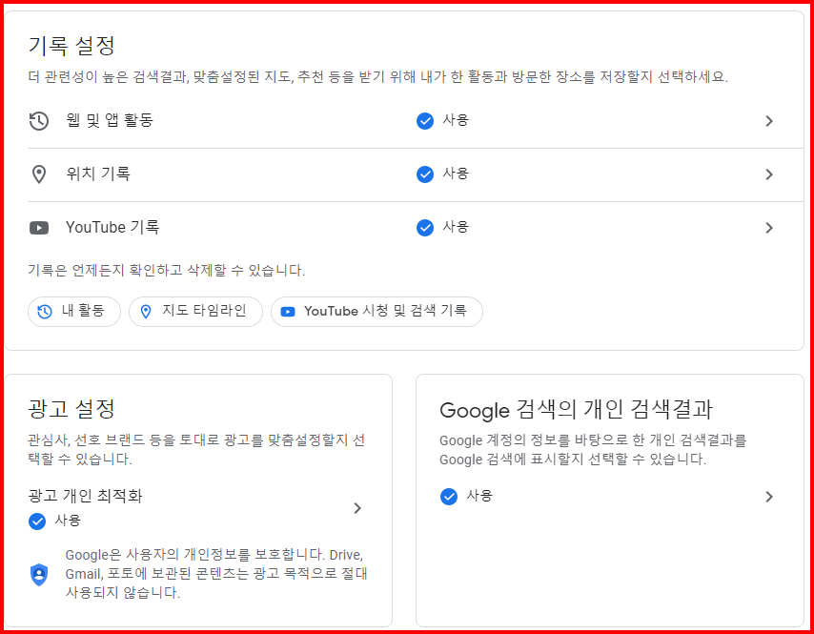Click the YouTube icon inside 시청 및 검색 기록 chip
The height and width of the screenshot is (634, 814).
click(288, 312)
